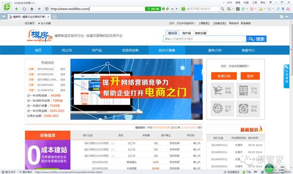Click the magnifier icon in browser search box

[222, 9]
